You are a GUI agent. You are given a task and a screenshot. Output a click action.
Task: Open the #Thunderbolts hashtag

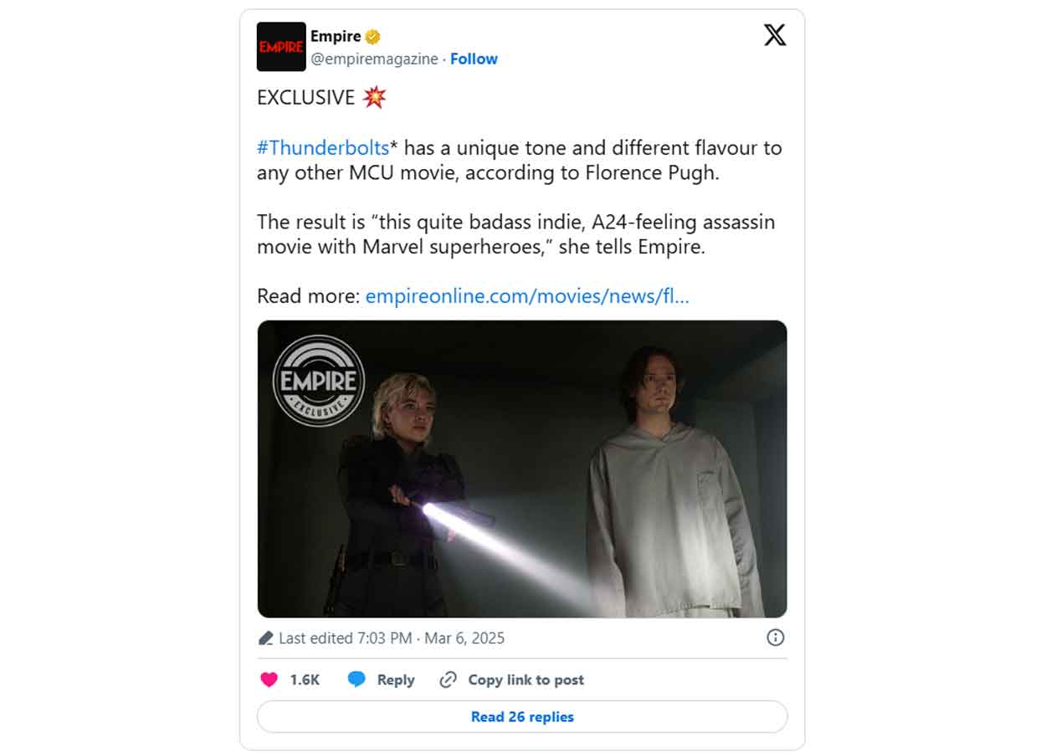[323, 148]
